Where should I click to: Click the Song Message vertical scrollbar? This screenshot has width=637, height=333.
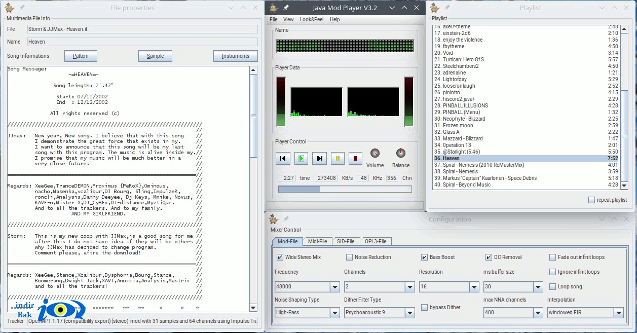(x=254, y=189)
